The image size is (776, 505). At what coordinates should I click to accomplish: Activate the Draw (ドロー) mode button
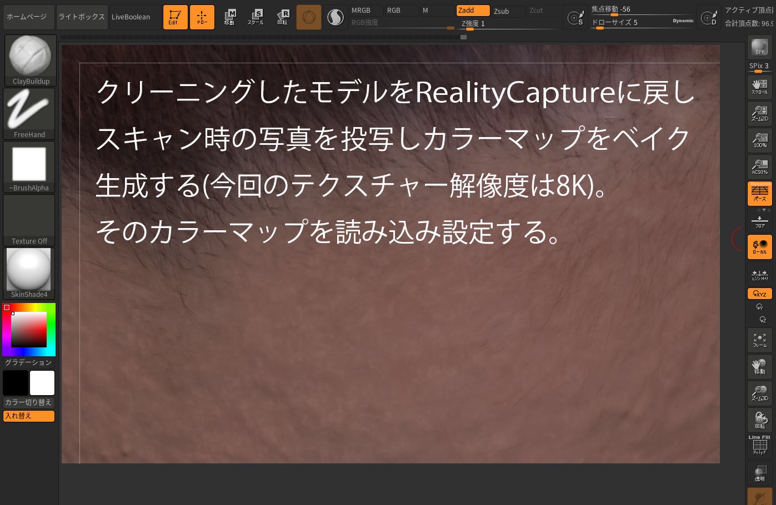[x=202, y=17]
